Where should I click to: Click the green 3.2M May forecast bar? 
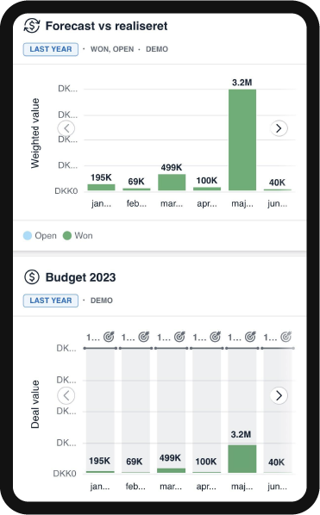(242, 140)
